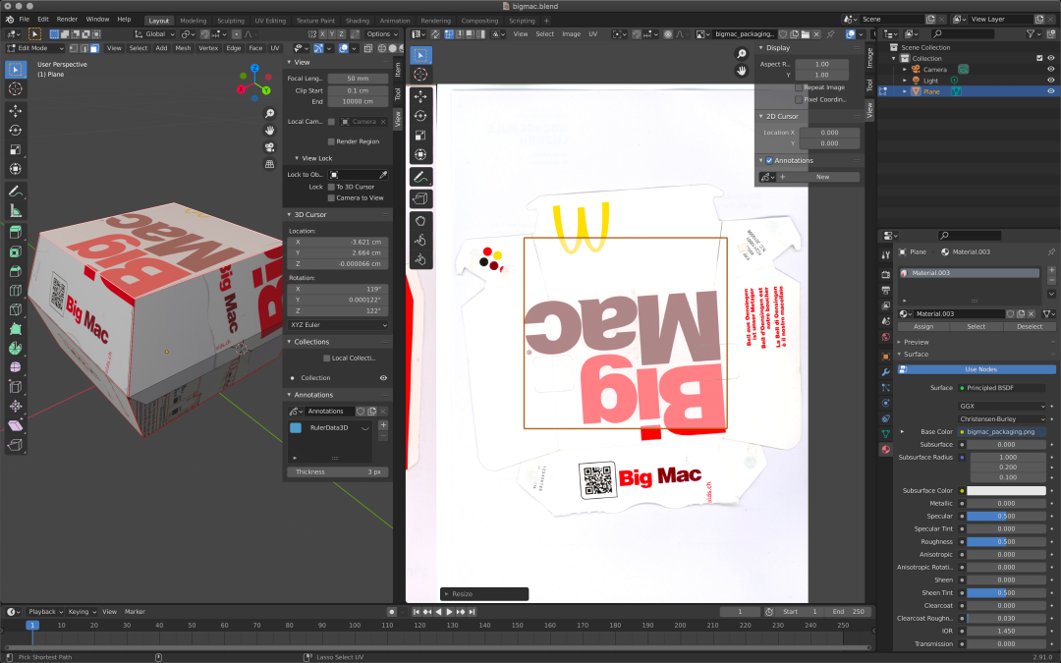The height and width of the screenshot is (663, 1061).
Task: Enable the Local Collection checkbox
Action: 327,358
